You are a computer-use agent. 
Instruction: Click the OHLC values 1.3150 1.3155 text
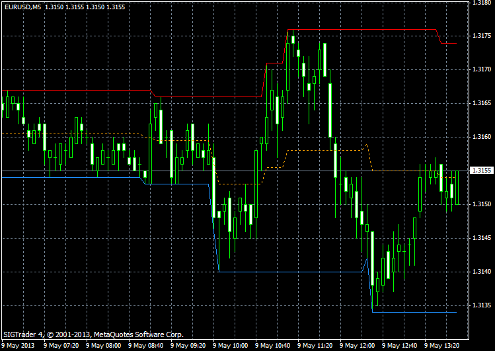click(85, 7)
